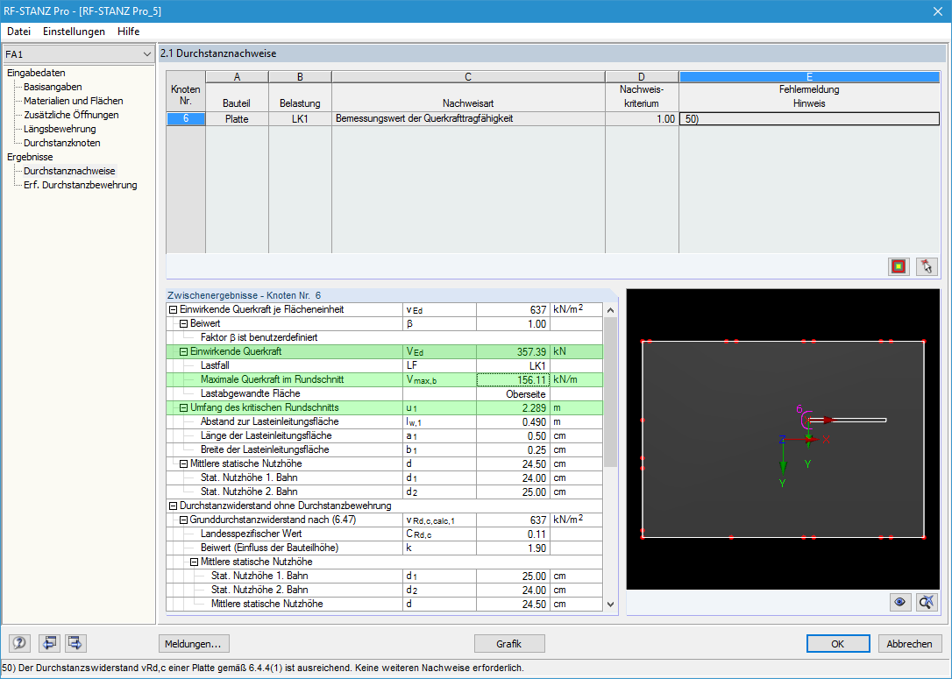Click the Zwischenergebnisse vertical scrollbar thumb
The width and height of the screenshot is (952, 679).
click(610, 392)
